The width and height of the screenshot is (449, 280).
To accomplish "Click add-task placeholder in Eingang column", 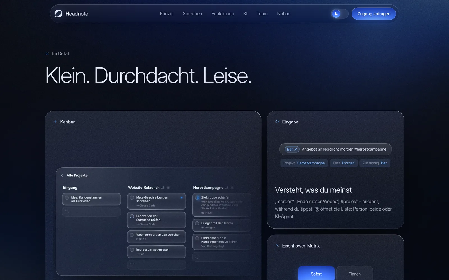I will click(x=91, y=212).
